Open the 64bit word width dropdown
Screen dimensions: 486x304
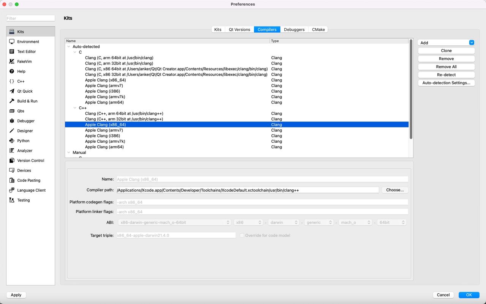[x=392, y=222]
